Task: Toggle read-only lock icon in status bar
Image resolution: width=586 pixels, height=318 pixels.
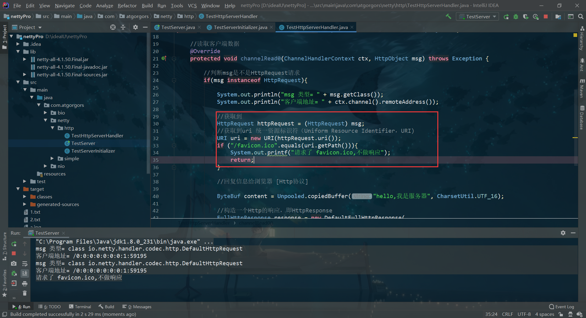Action: pos(561,314)
